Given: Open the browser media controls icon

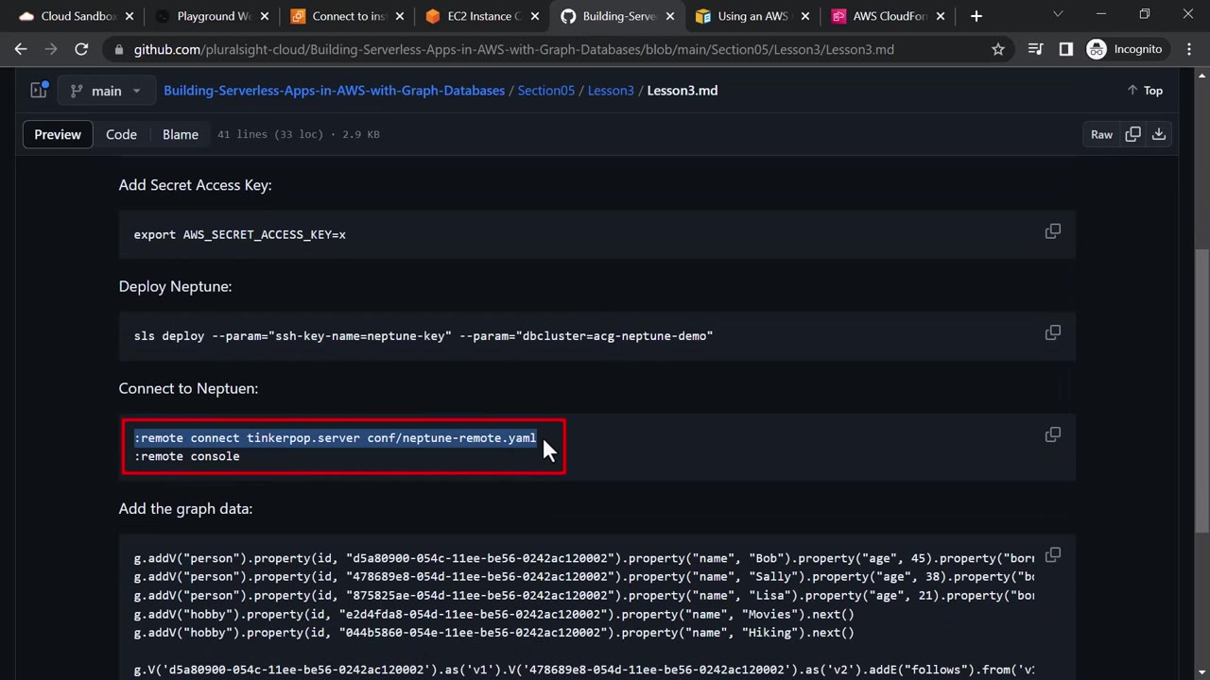Looking at the screenshot, I should click(1036, 49).
